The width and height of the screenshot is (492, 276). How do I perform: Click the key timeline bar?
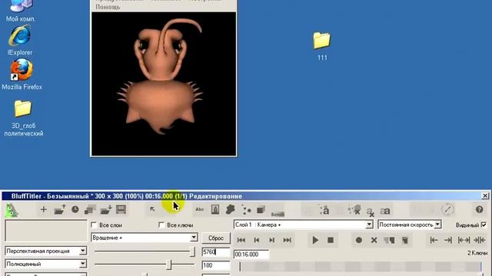click(361, 267)
